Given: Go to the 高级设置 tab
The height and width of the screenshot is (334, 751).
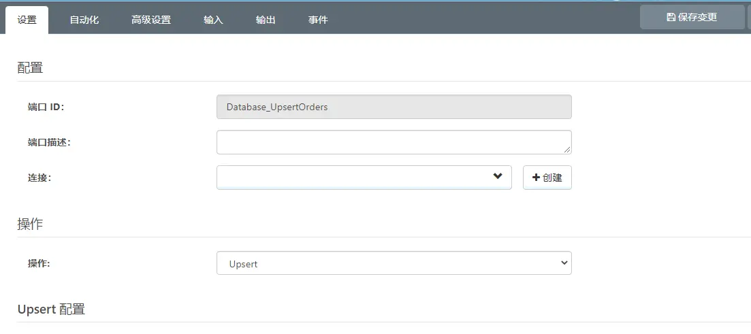Looking at the screenshot, I should [x=151, y=20].
